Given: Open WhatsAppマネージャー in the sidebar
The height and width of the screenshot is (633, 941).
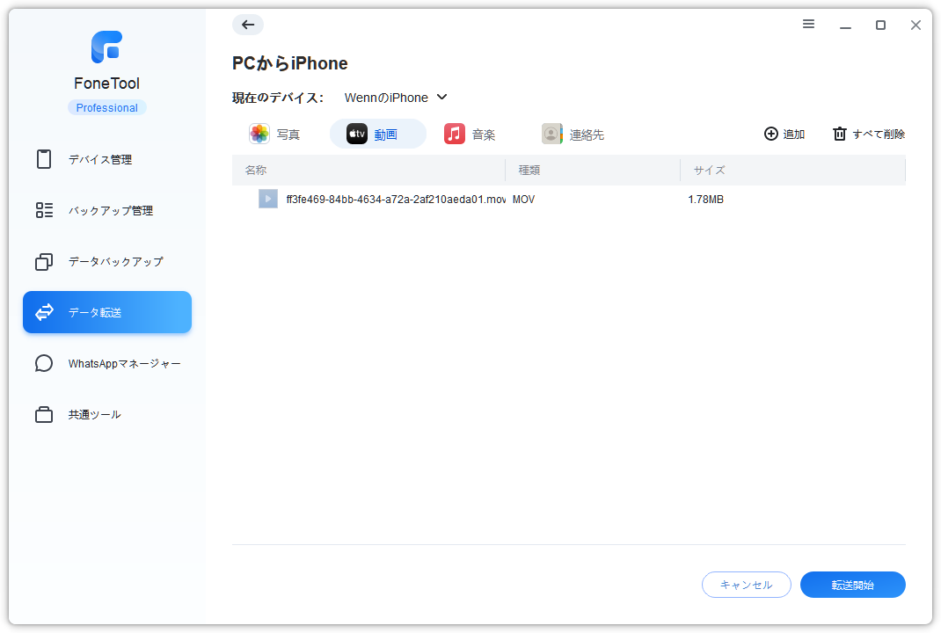Looking at the screenshot, I should [x=106, y=364].
